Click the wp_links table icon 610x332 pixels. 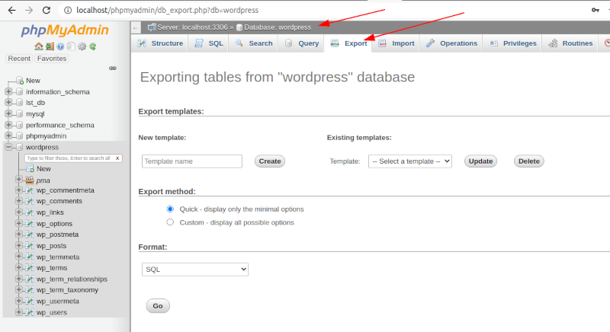click(x=29, y=212)
